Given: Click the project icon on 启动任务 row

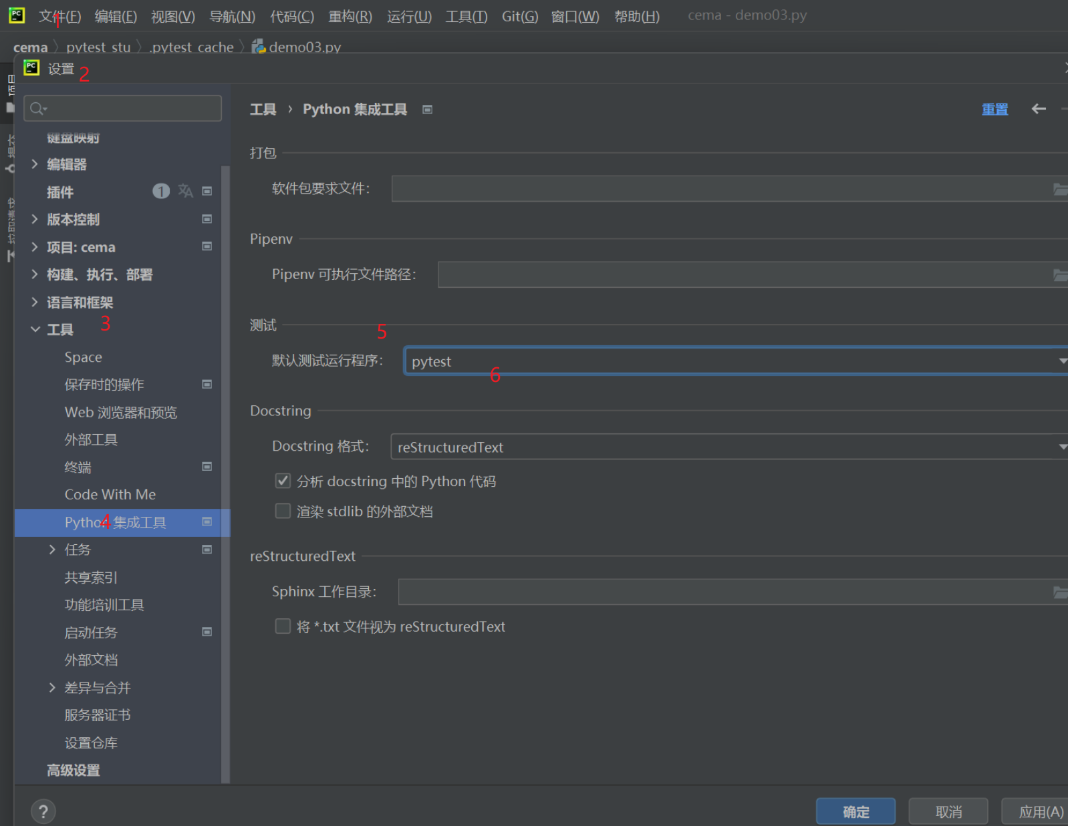Looking at the screenshot, I should click(207, 632).
